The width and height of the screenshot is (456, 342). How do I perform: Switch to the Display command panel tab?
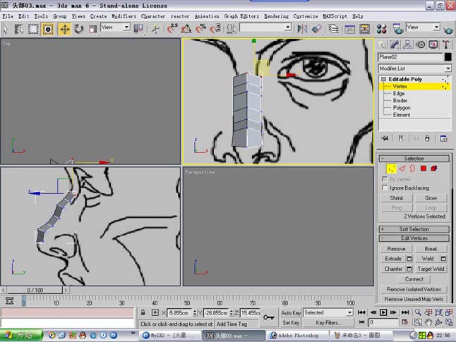[x=433, y=44]
